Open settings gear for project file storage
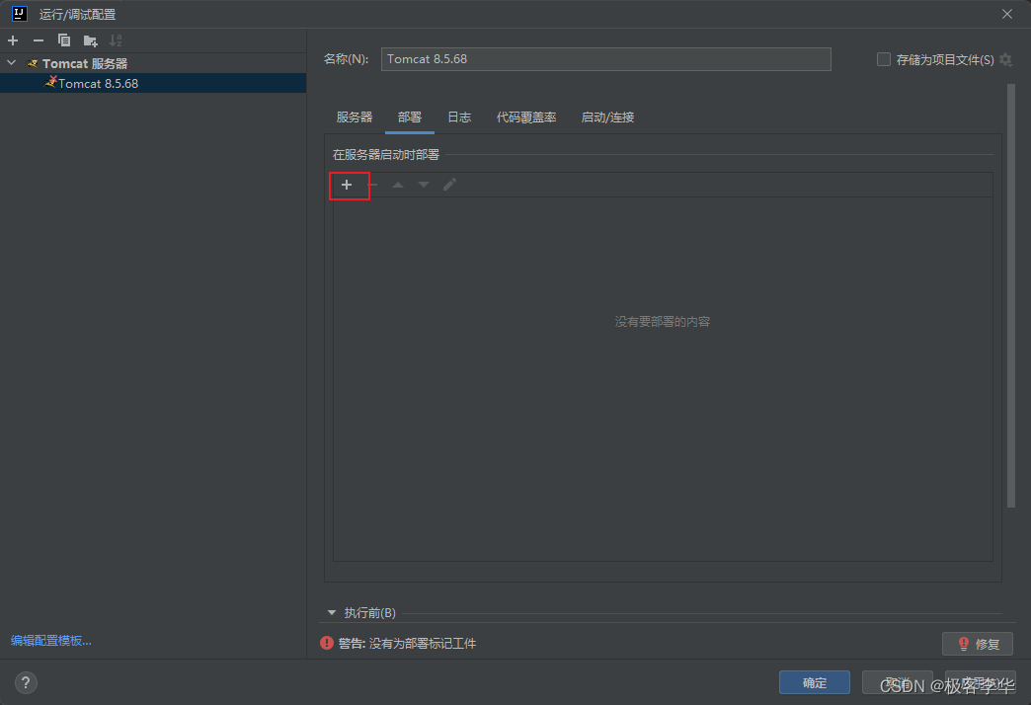This screenshot has width=1031, height=705. pyautogui.click(x=1005, y=60)
